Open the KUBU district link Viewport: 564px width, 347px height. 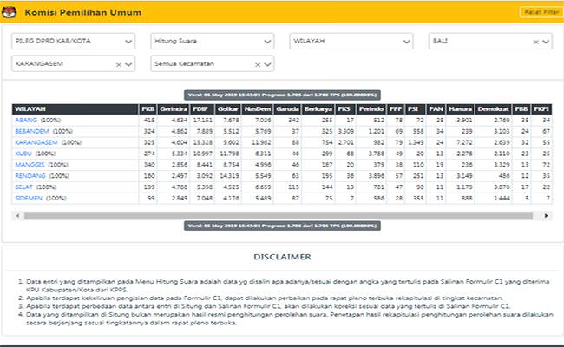pos(23,154)
